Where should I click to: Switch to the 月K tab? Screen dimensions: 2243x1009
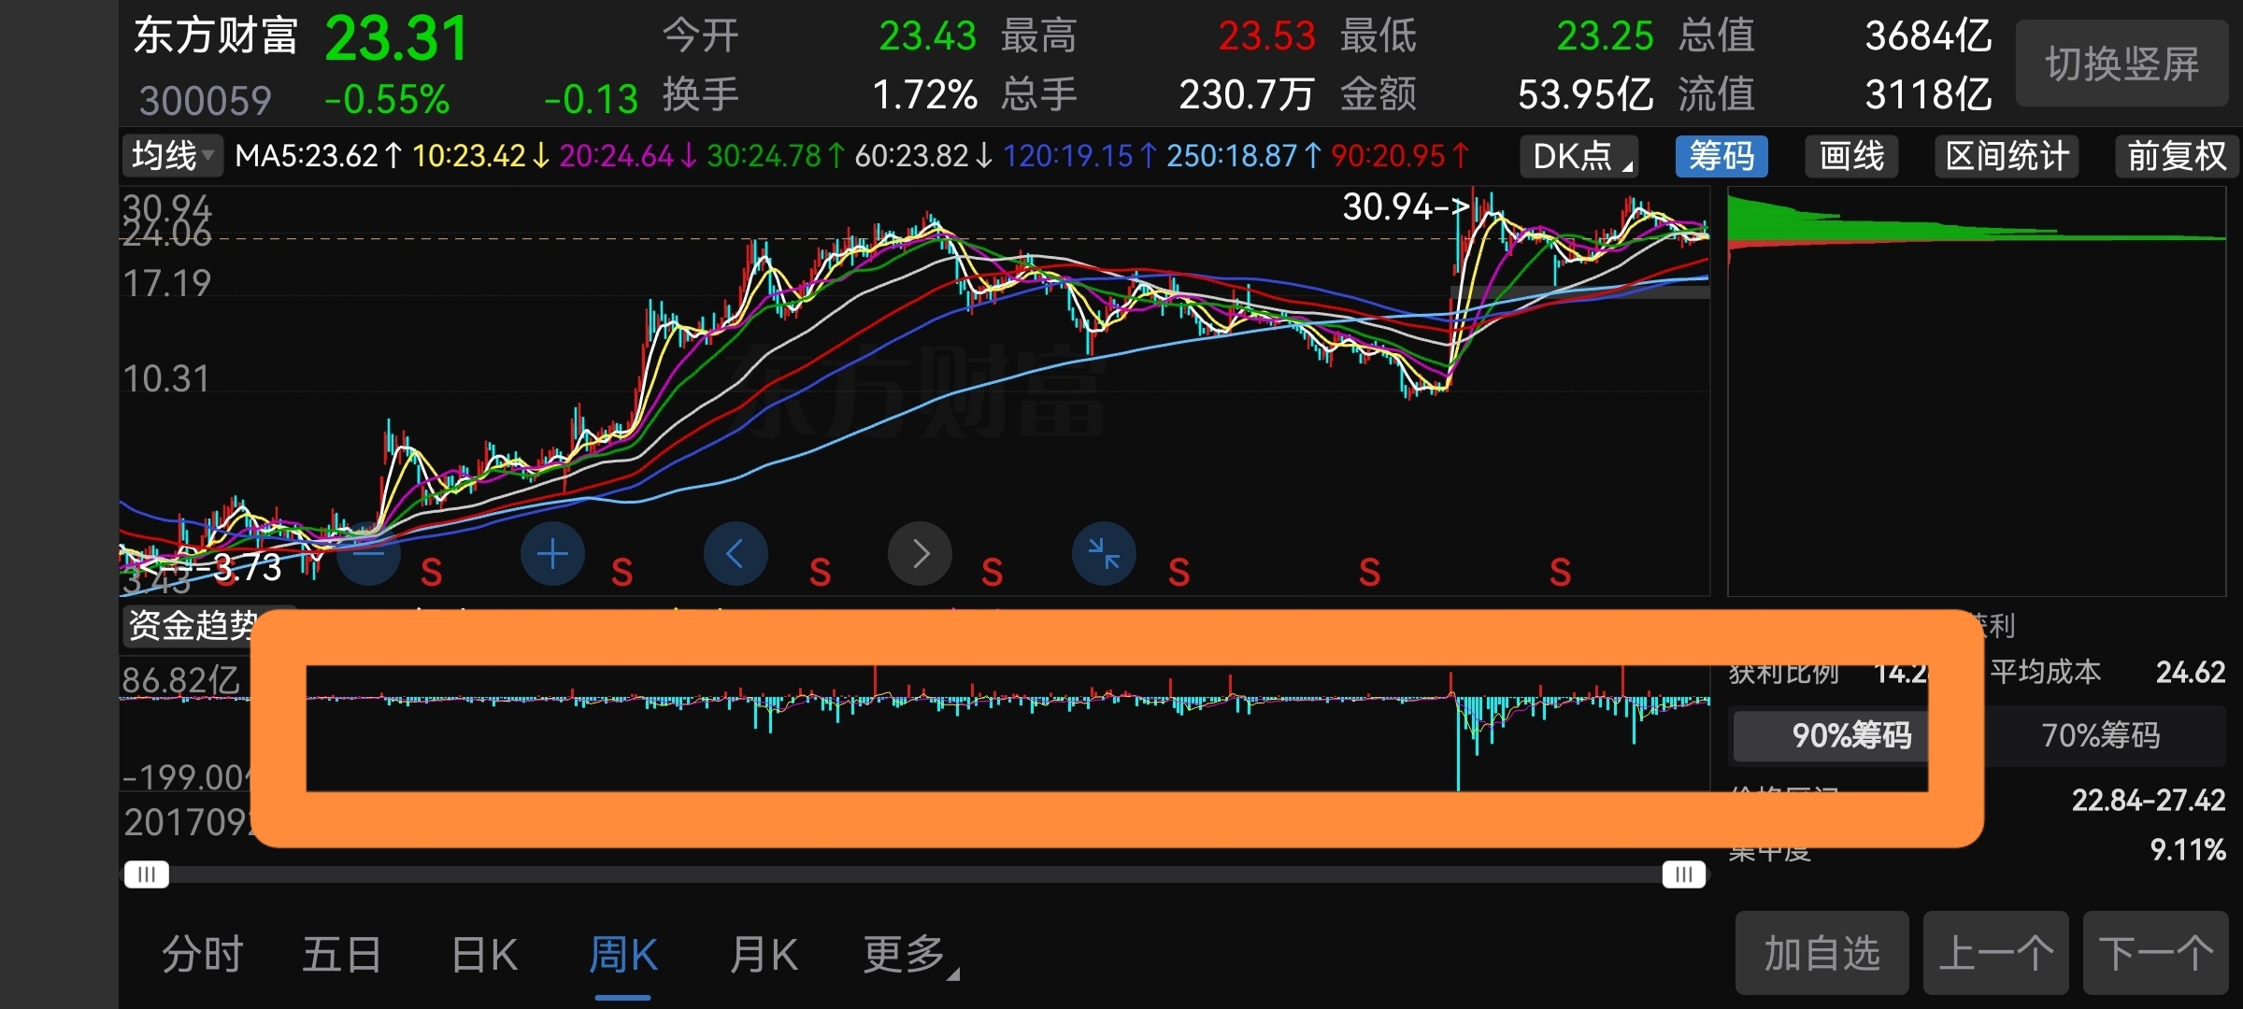[x=764, y=955]
